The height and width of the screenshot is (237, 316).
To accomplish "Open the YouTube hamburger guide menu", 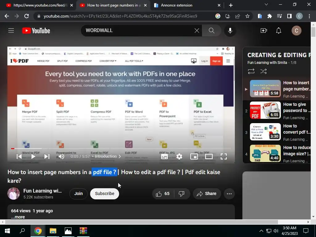I will [x=11, y=31].
